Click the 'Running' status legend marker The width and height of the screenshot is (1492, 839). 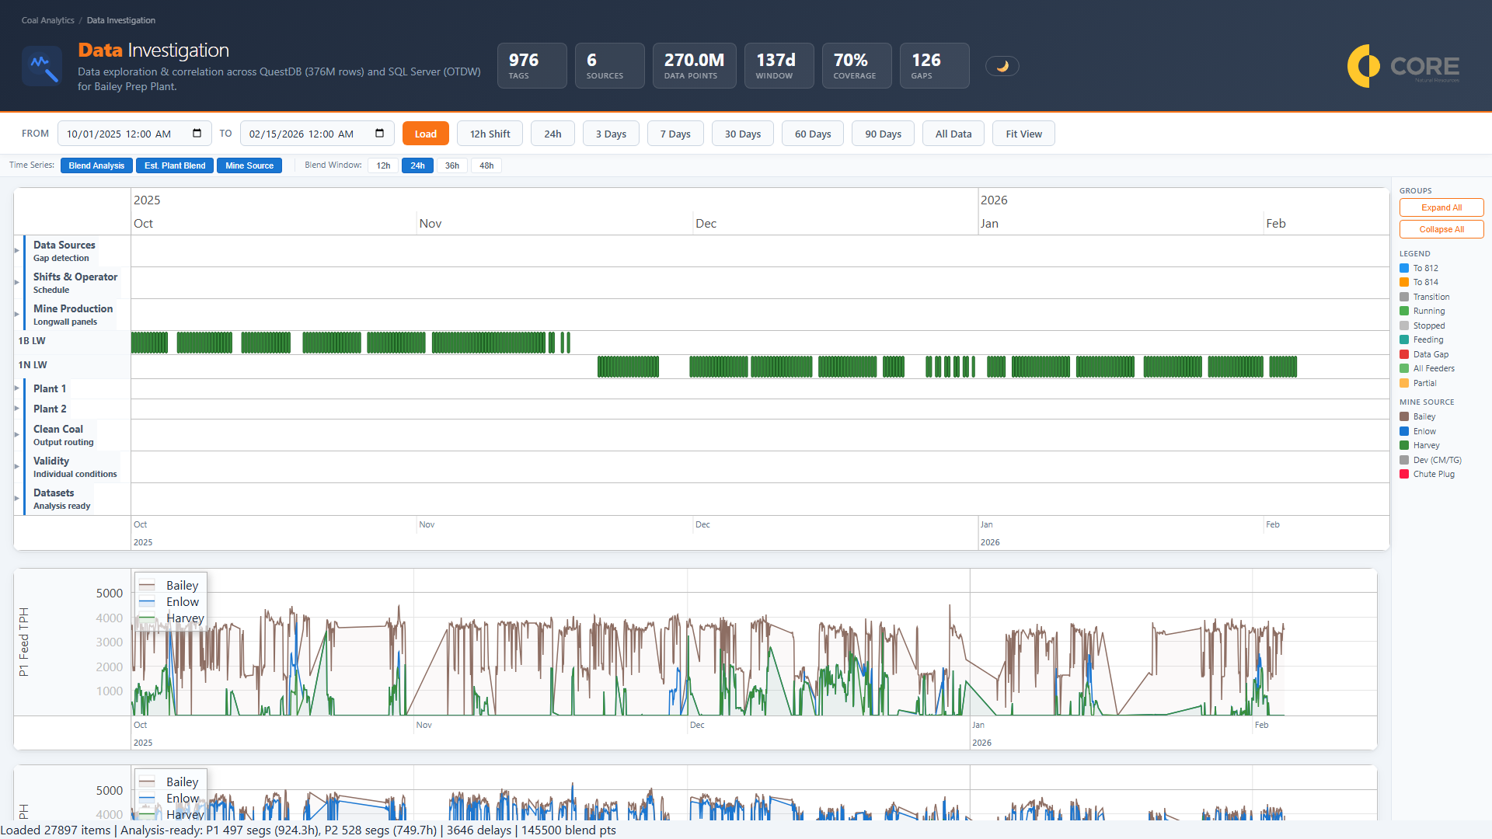coord(1403,311)
